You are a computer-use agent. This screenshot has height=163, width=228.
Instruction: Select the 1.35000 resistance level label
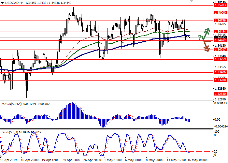(220, 13)
